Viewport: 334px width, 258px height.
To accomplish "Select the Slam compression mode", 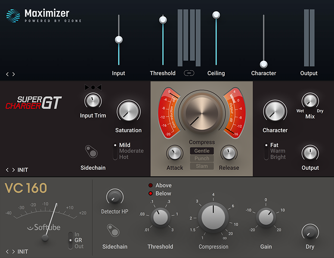I will coord(202,166).
